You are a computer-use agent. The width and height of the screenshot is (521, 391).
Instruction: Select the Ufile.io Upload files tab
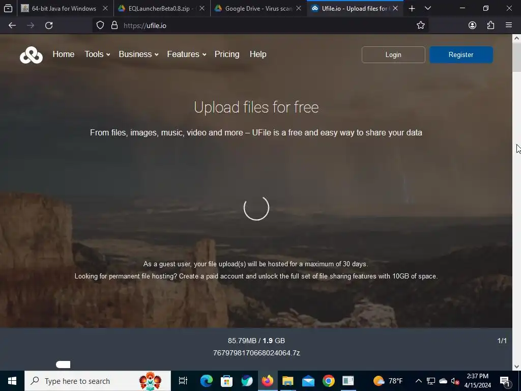(355, 8)
